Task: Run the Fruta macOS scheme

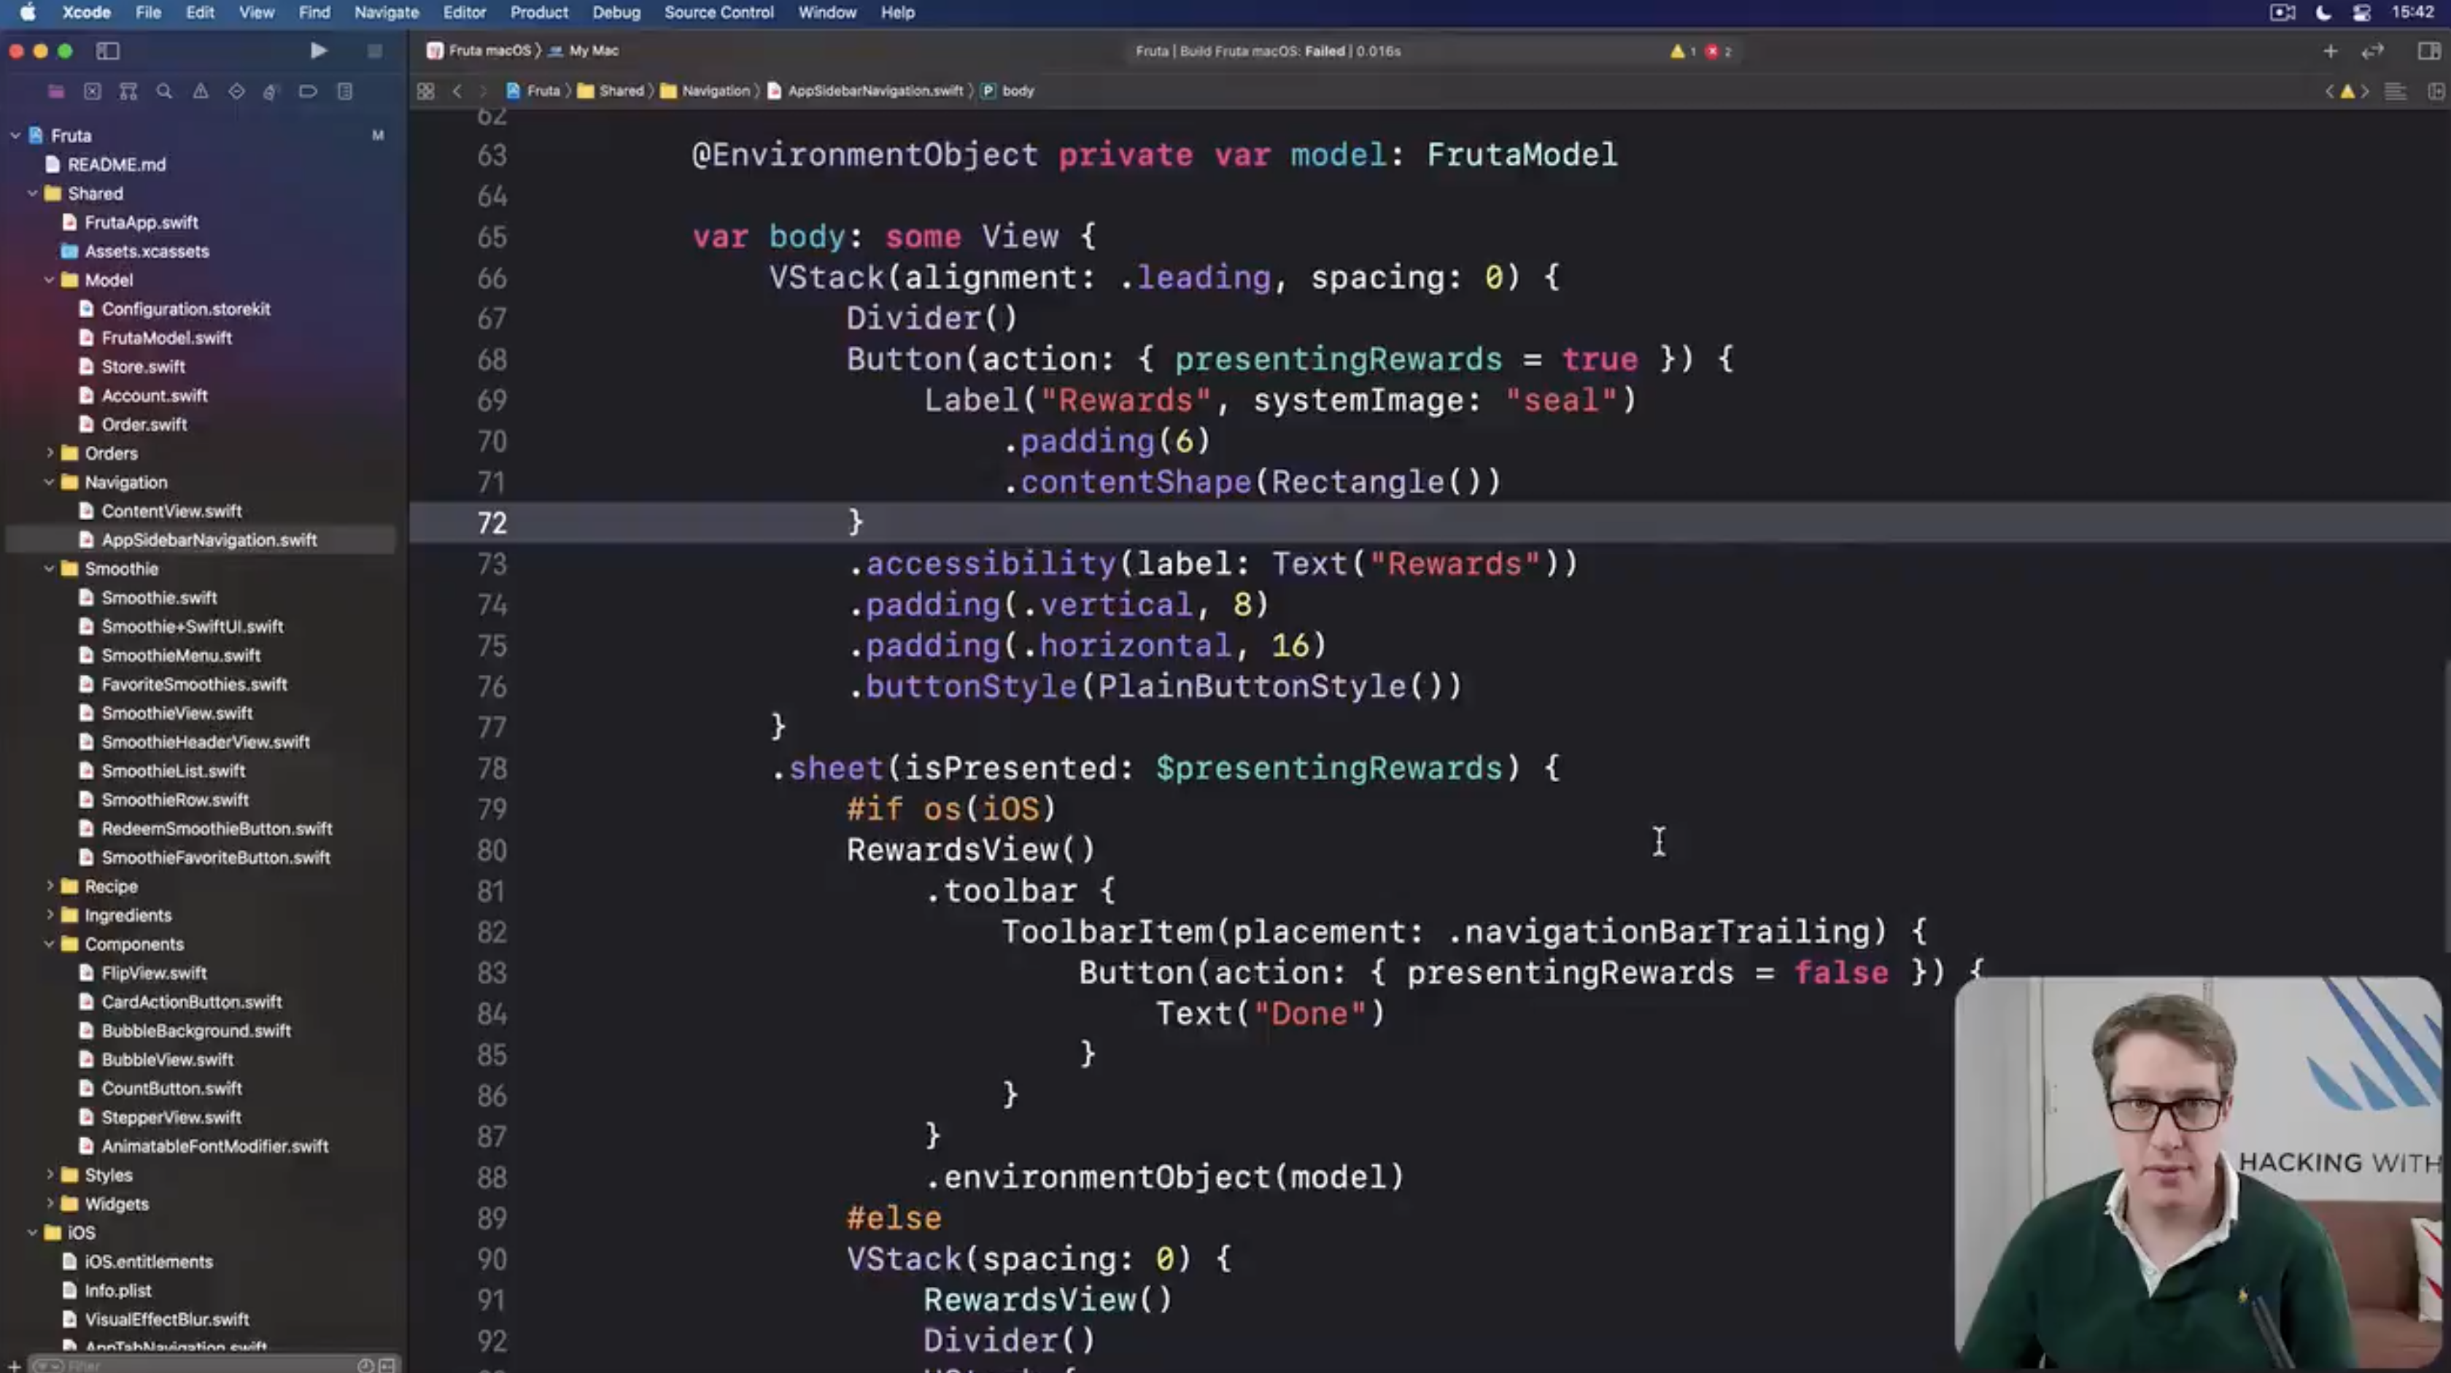Action: 319,50
